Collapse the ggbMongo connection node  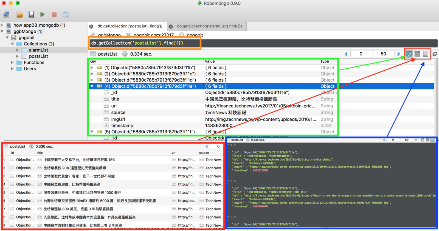point(2,32)
